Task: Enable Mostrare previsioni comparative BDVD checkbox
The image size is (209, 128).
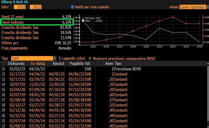Action: coord(90,59)
